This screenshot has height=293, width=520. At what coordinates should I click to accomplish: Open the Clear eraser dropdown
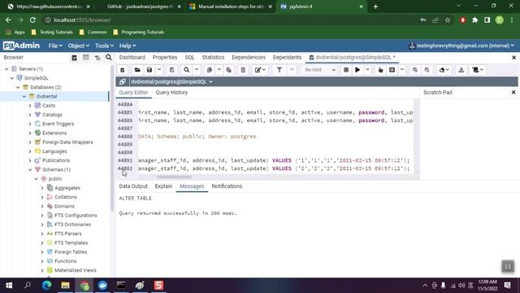[x=444, y=70]
